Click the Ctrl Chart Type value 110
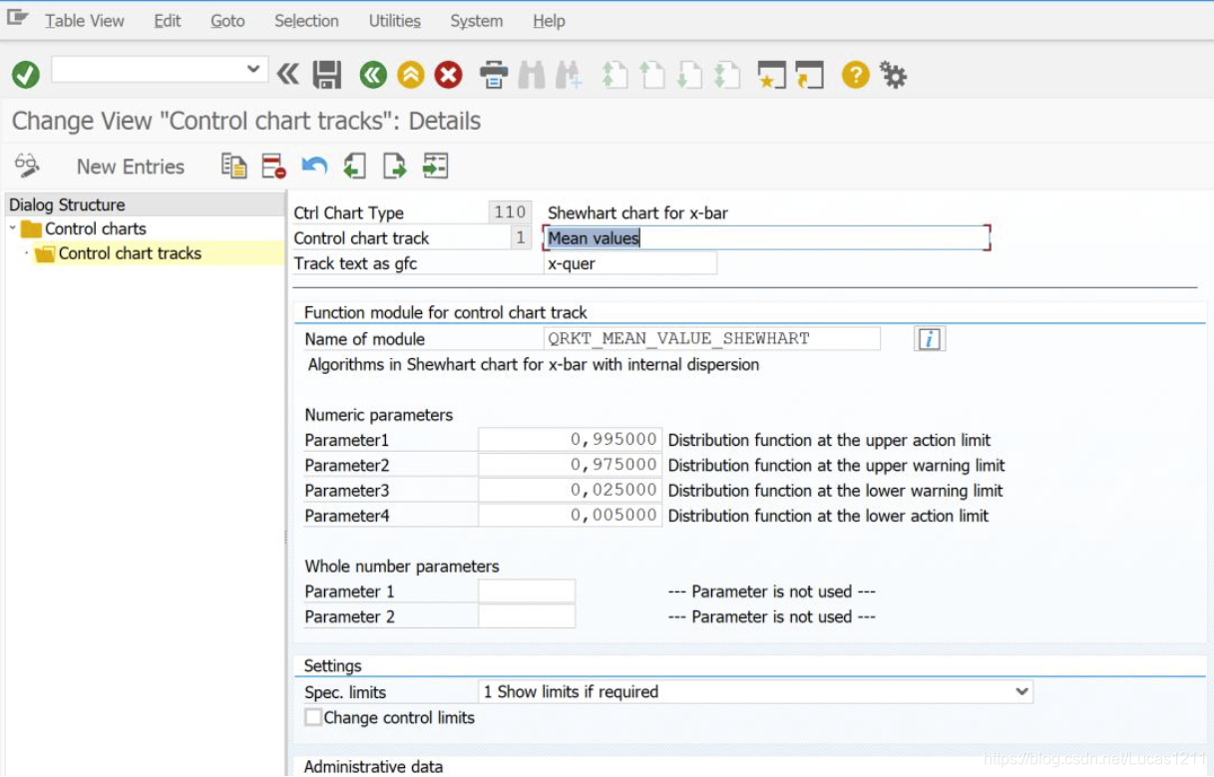Viewport: 1214px width, 777px height. 510,212
